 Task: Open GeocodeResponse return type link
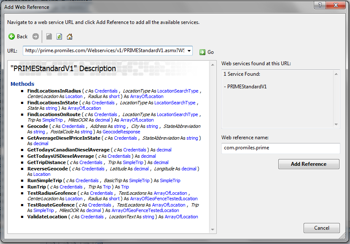(121, 132)
